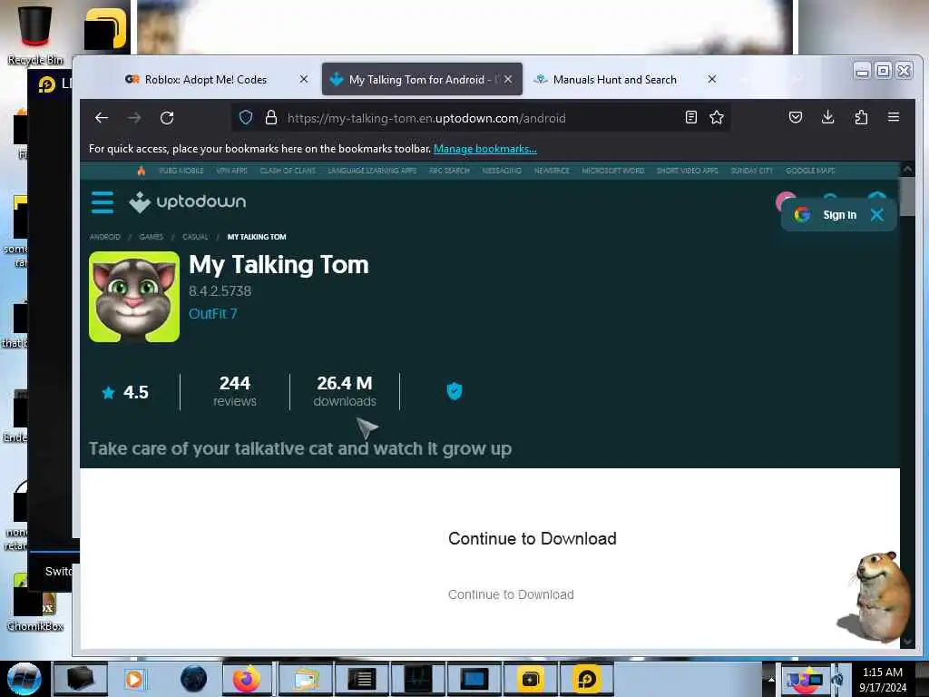Open media player taskbar icon
Viewport: 929px width, 697px height.
134,679
